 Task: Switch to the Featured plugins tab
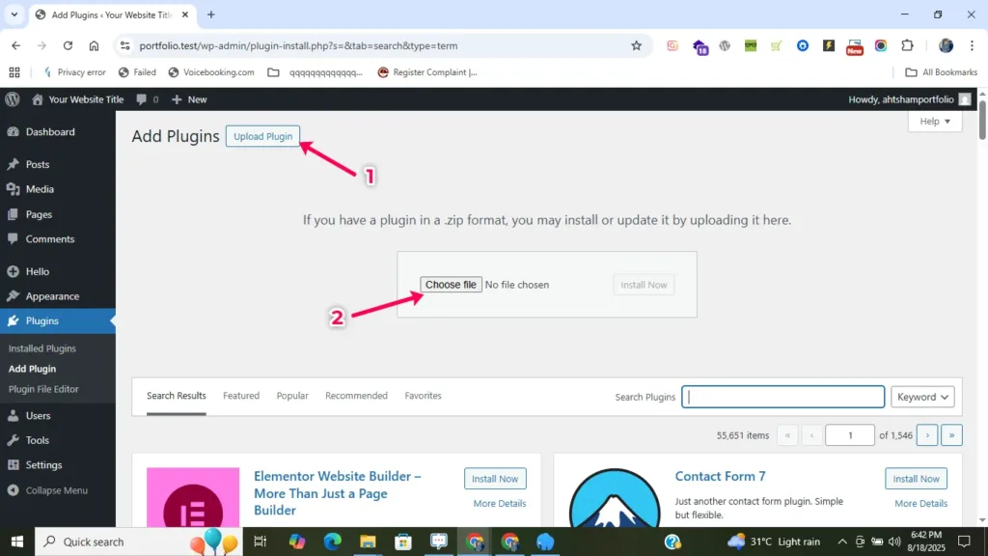(241, 396)
